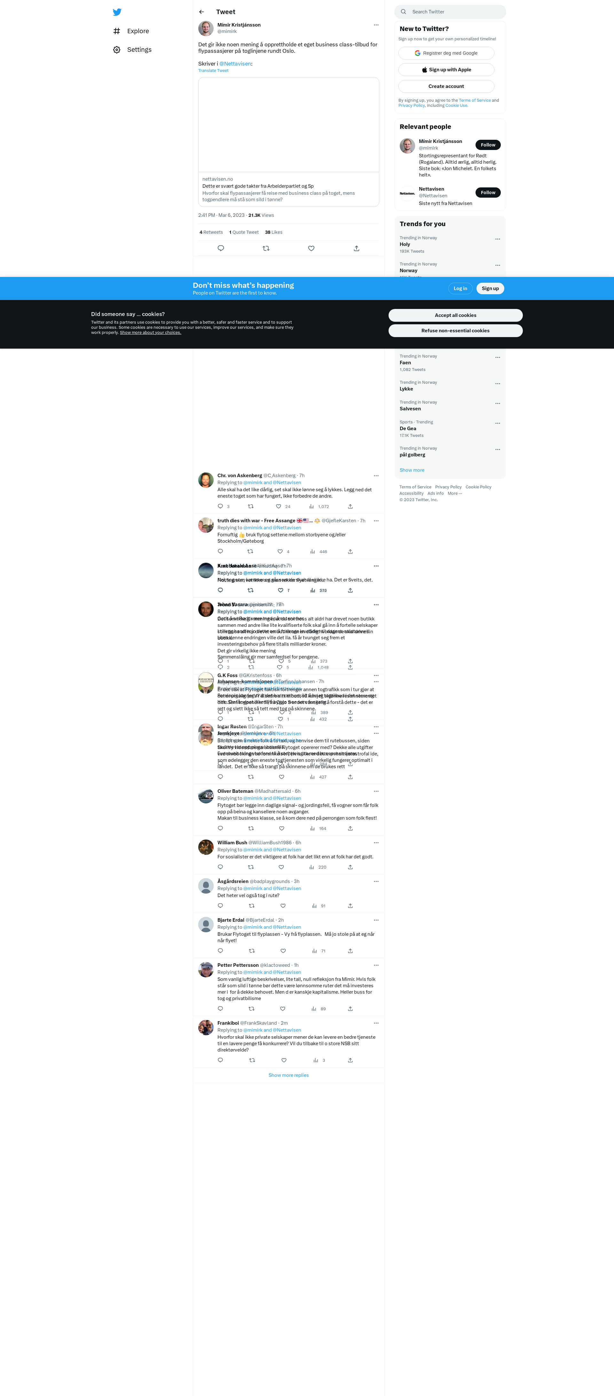Viewport: 614px width, 1396px height.
Task: Retweet Oliver Bateman's reply
Action: (x=251, y=828)
